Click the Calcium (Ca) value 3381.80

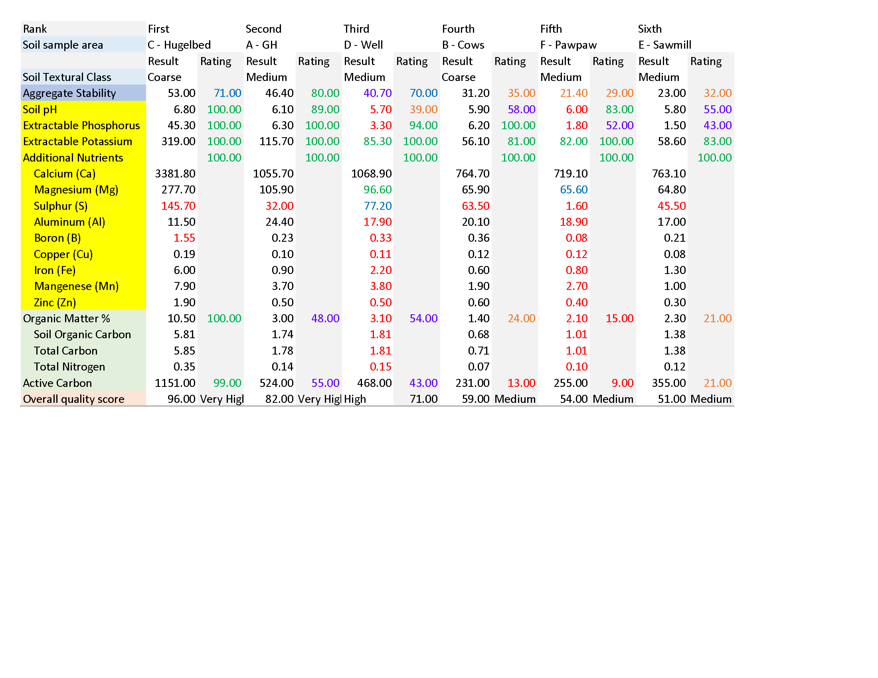pyautogui.click(x=175, y=173)
